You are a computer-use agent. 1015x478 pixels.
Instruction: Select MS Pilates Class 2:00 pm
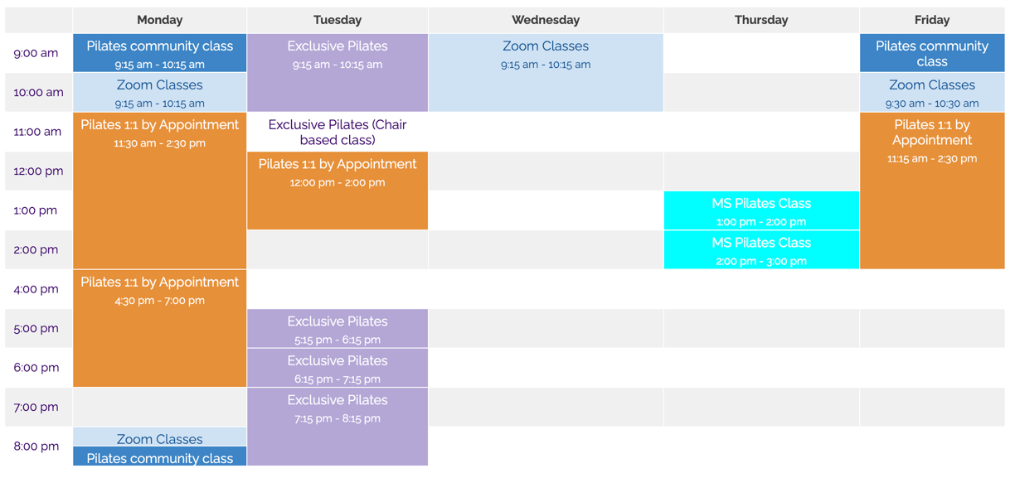pos(761,249)
